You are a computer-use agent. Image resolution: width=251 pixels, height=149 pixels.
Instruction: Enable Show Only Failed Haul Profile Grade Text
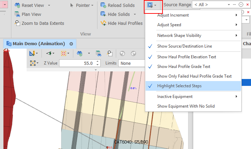coord(193,76)
